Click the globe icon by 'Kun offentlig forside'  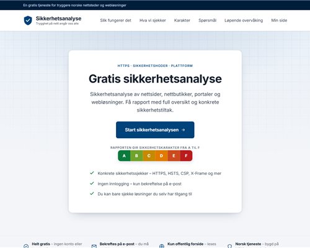point(162,246)
